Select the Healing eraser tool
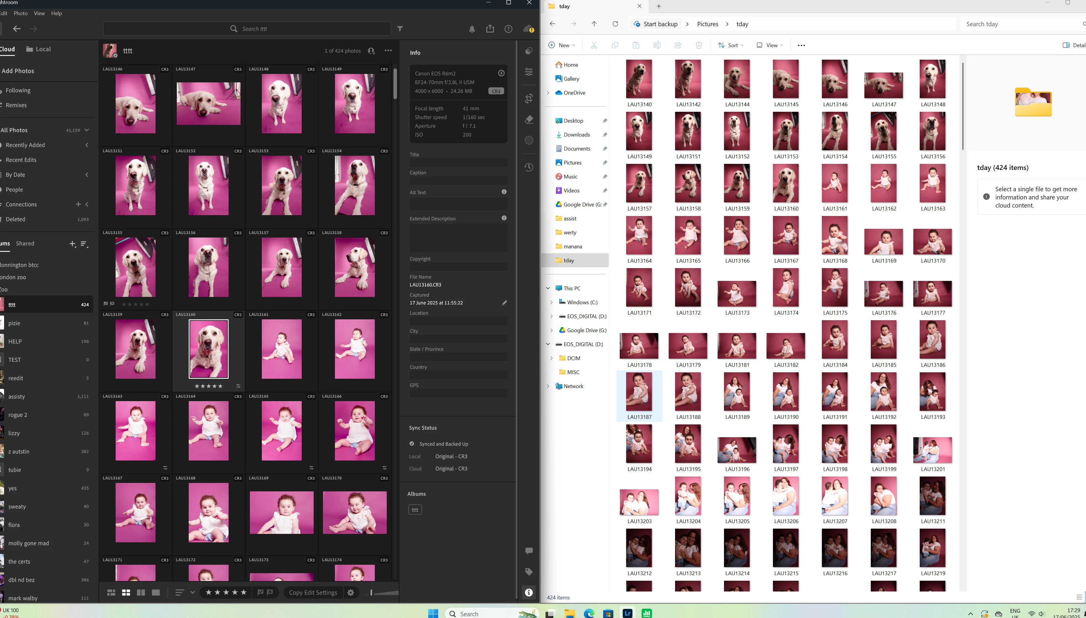 [529, 120]
